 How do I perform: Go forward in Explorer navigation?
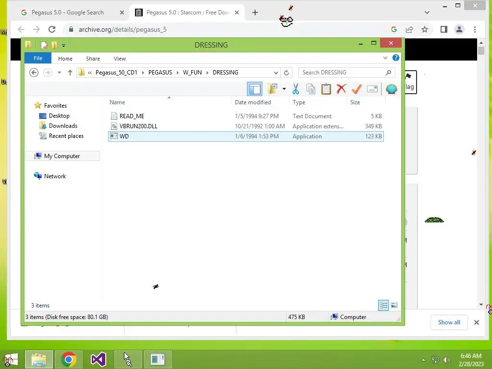[48, 73]
